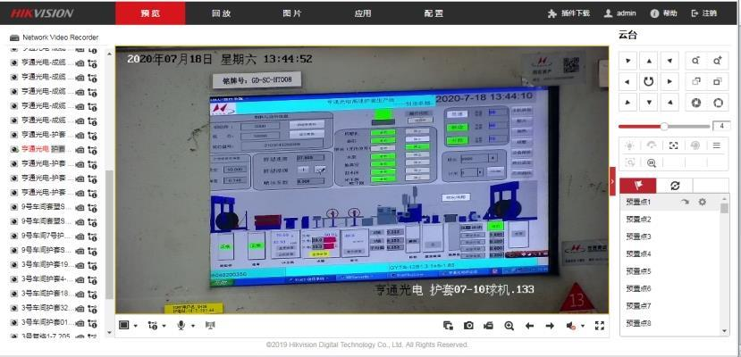Click the PTZ auto-scan center button

pyautogui.click(x=646, y=81)
